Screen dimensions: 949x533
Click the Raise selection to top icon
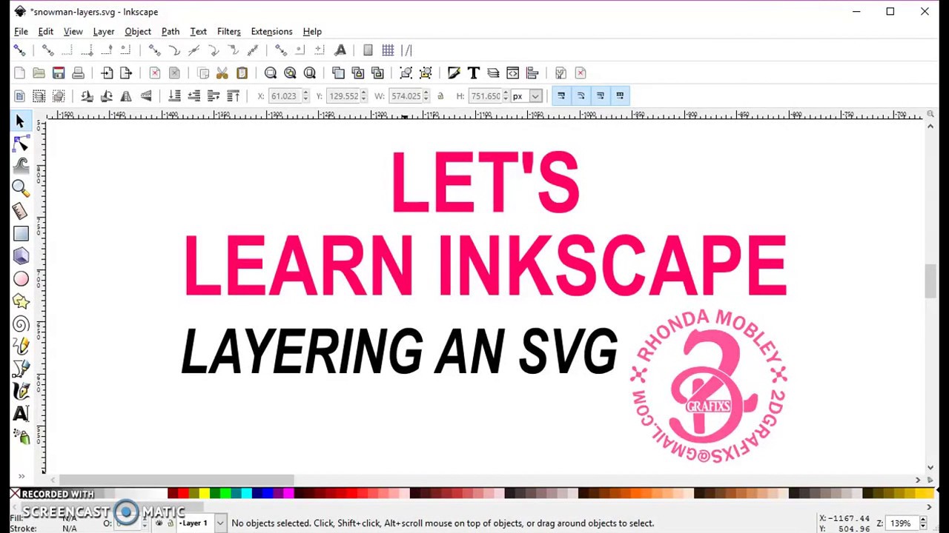tap(233, 95)
